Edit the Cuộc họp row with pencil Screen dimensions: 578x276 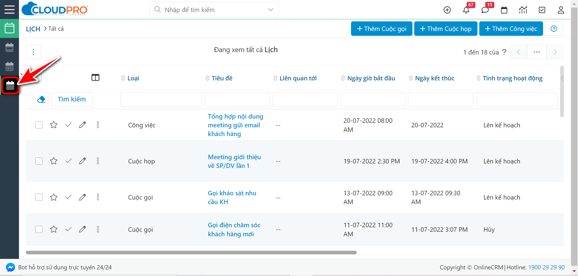click(x=82, y=161)
